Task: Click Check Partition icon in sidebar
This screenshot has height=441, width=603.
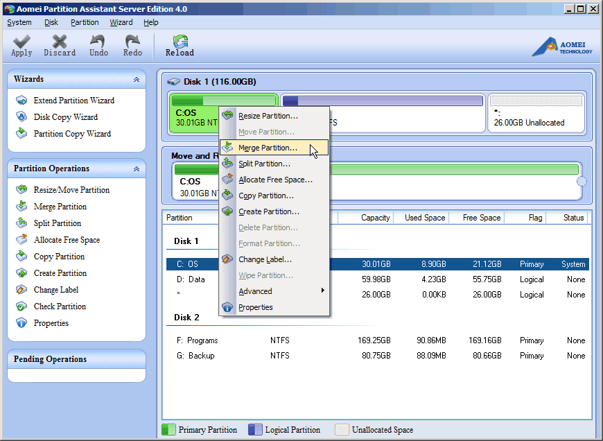Action: (x=21, y=306)
